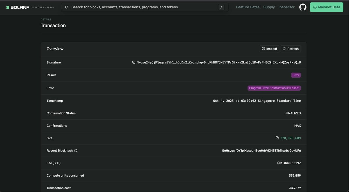Click the Instruction #1 Failed error badge
This screenshot has height=192, width=349.
(274, 88)
